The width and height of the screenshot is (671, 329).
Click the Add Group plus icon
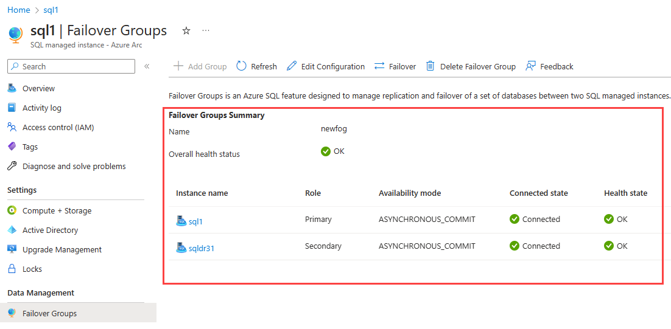[178, 66]
